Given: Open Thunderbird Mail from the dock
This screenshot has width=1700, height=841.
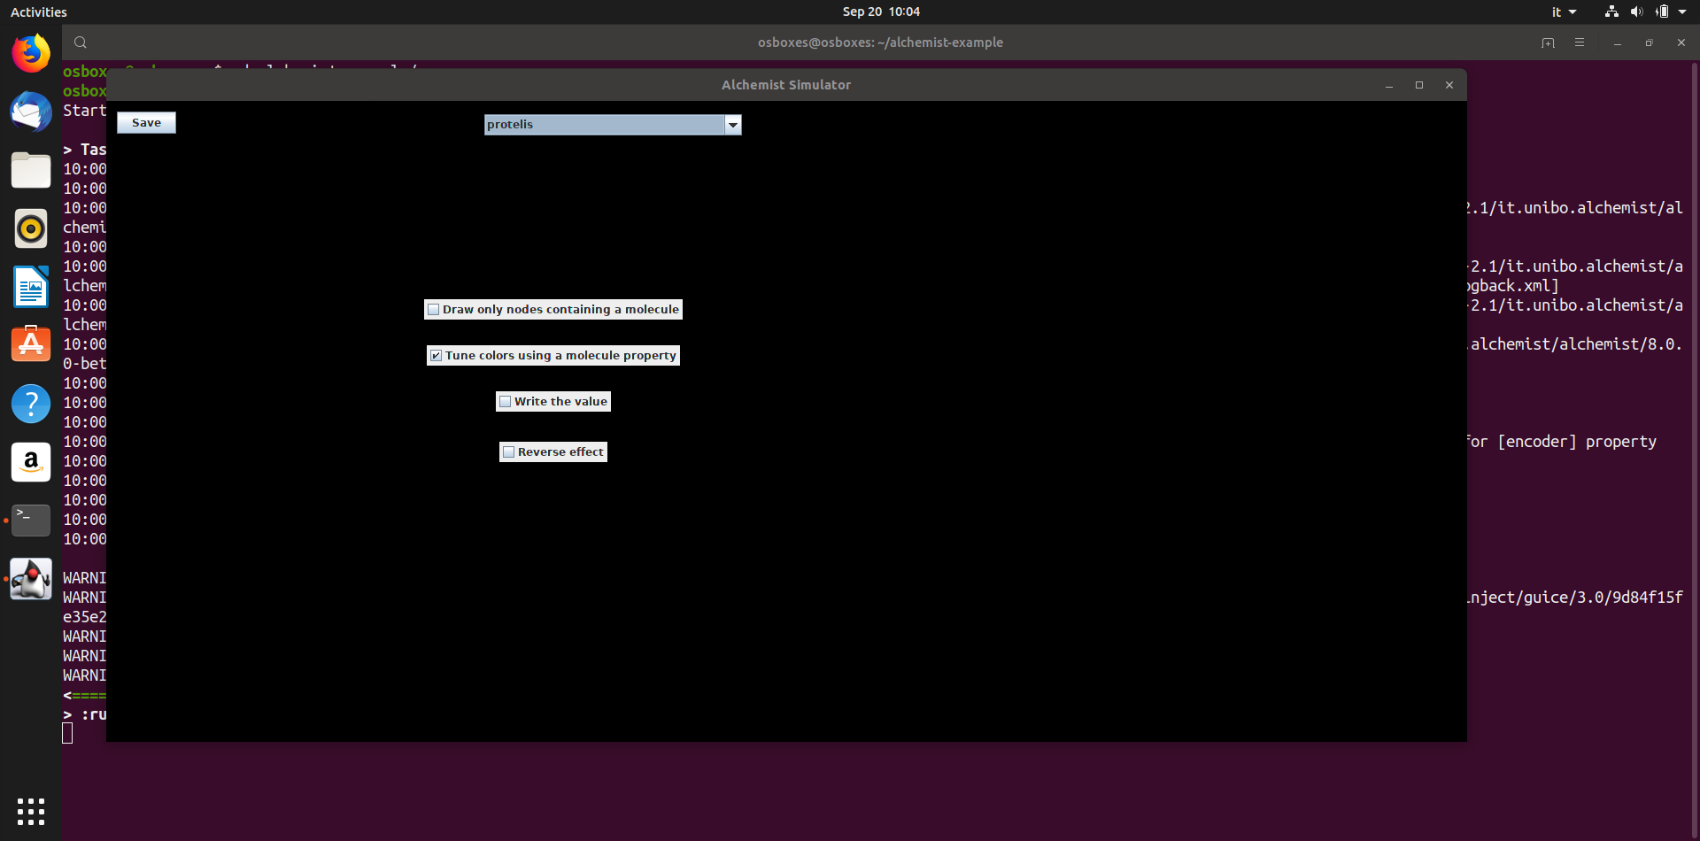Looking at the screenshot, I should tap(31, 112).
